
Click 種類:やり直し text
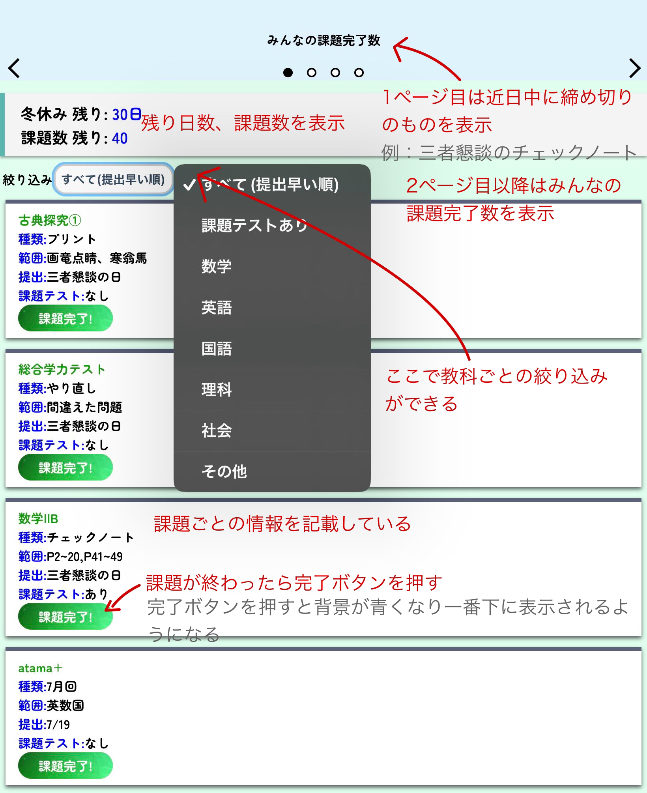[x=57, y=388]
